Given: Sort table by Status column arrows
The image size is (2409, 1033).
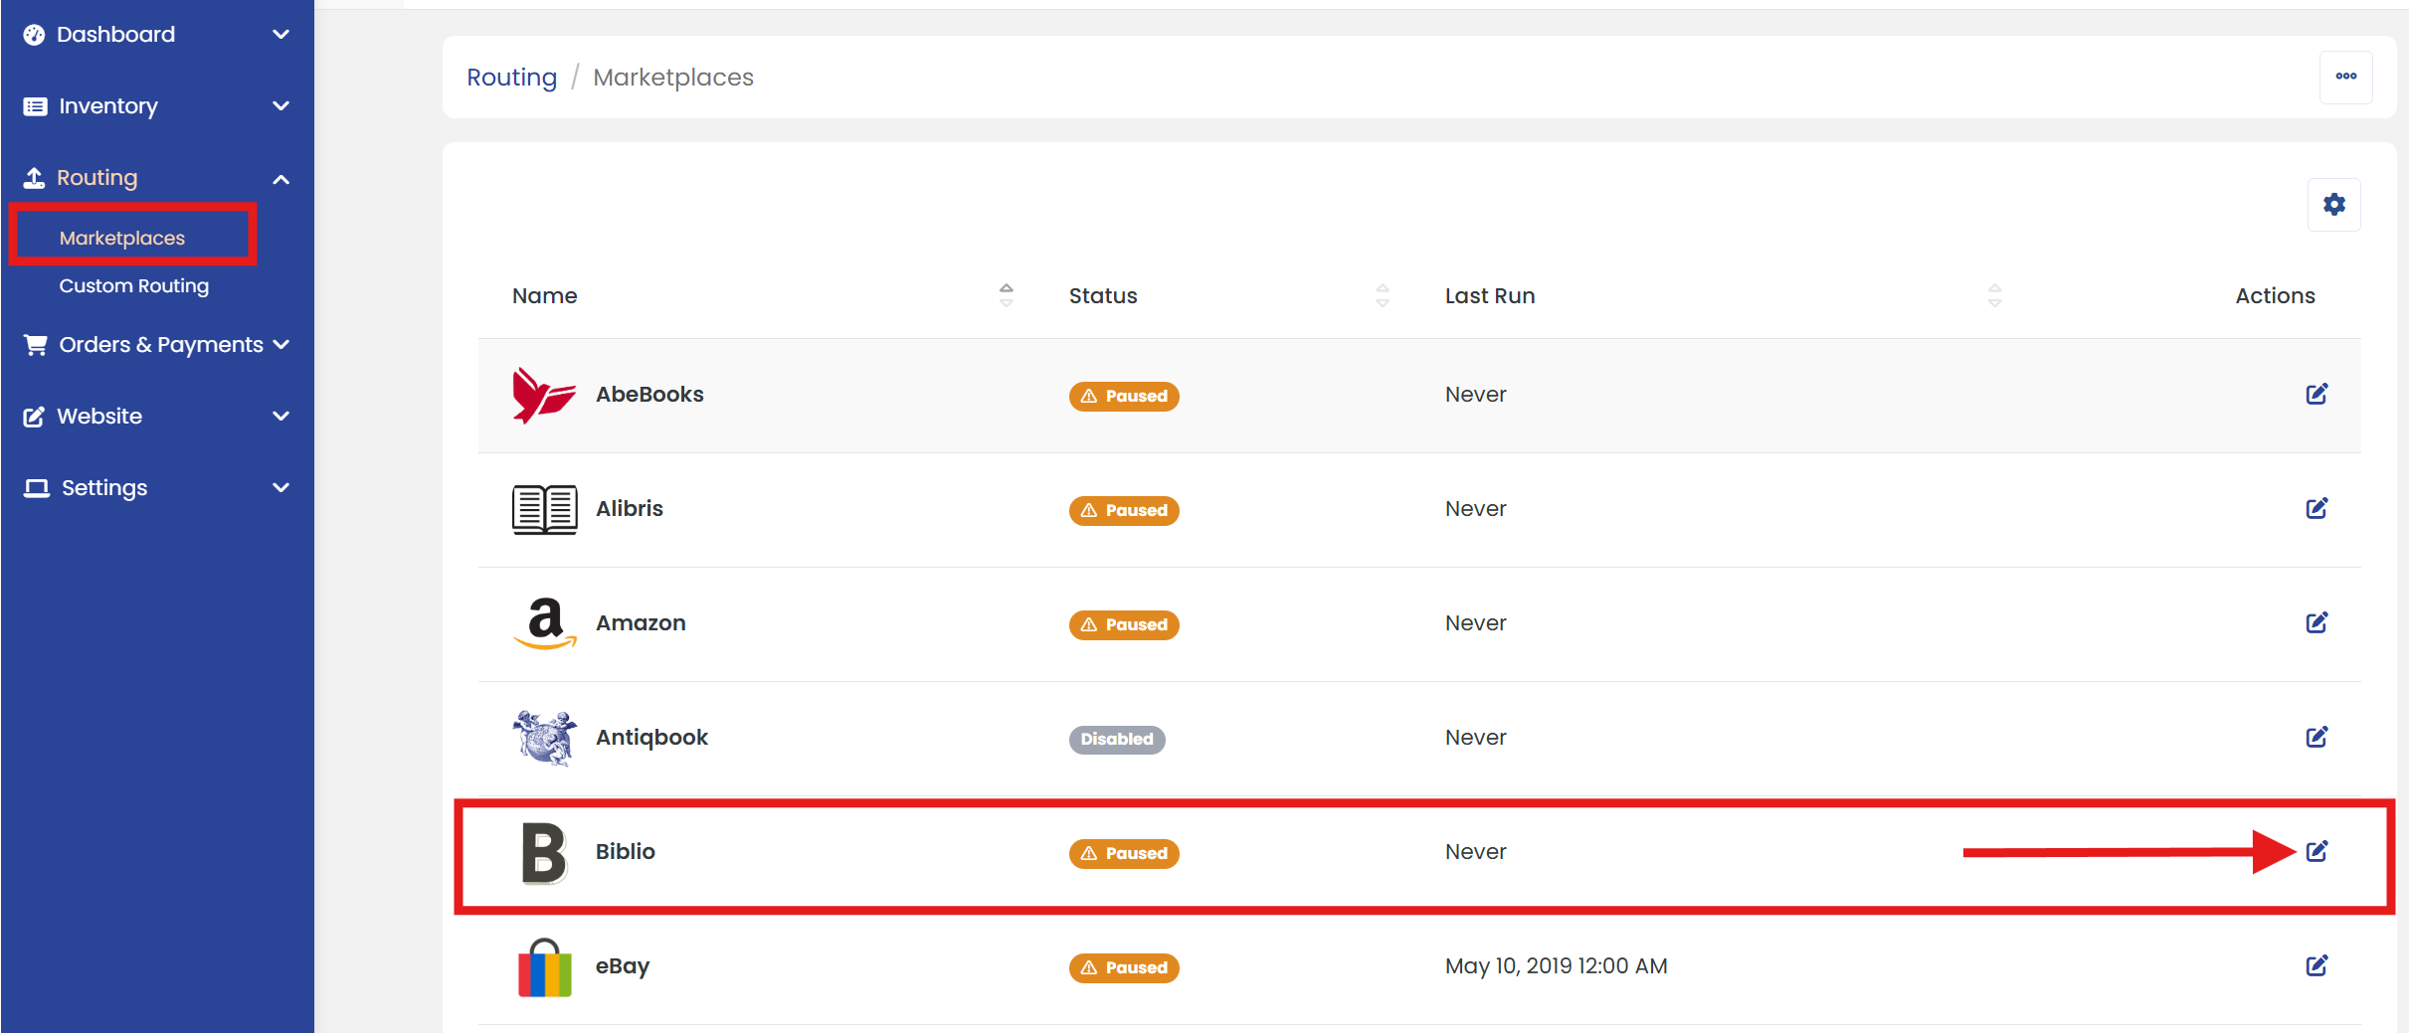Looking at the screenshot, I should tap(1383, 295).
